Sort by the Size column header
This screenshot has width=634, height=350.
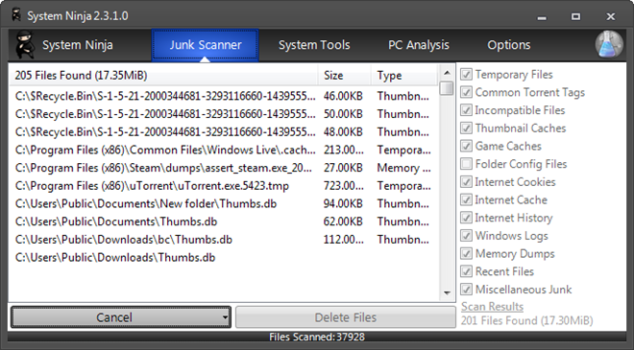(344, 76)
